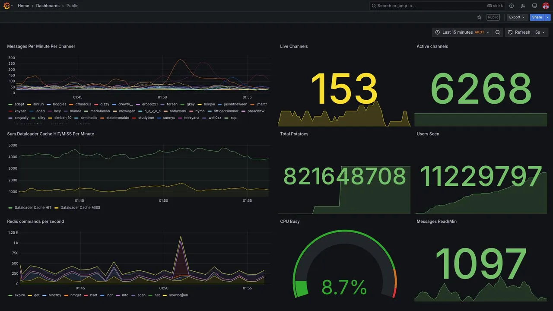Open the Export dropdown menu

coord(517,17)
